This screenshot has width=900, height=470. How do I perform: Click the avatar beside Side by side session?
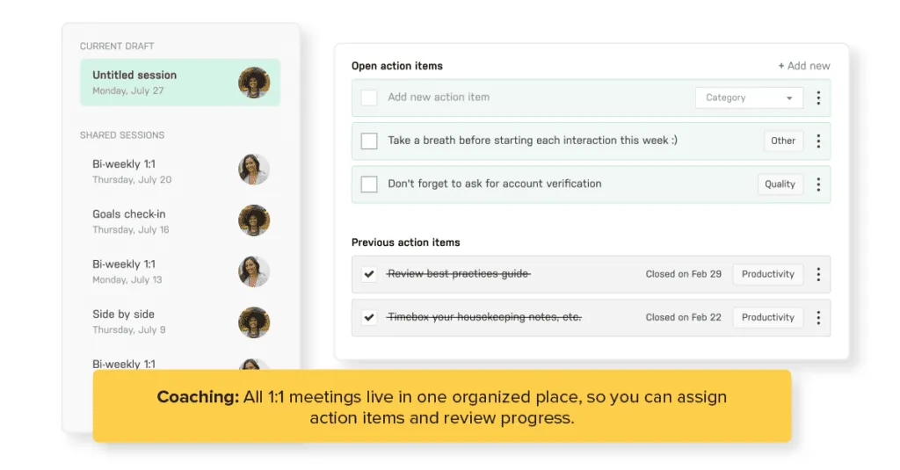tap(254, 321)
